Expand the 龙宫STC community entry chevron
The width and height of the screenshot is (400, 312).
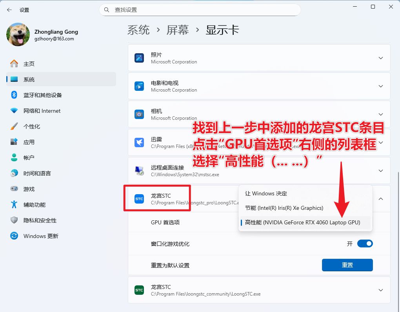[380, 290]
